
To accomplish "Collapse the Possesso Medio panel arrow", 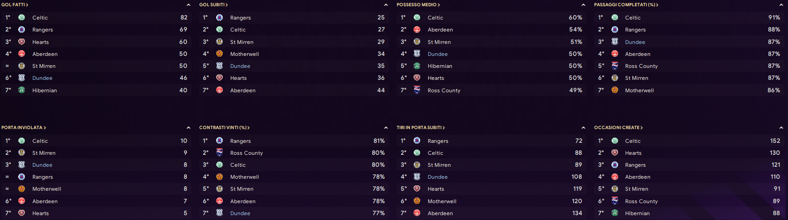I will pos(583,5).
